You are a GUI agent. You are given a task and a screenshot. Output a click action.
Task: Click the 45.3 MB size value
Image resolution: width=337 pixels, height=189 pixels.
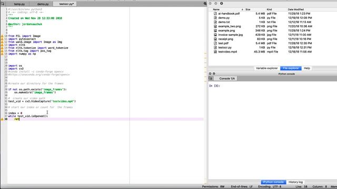click(260, 51)
